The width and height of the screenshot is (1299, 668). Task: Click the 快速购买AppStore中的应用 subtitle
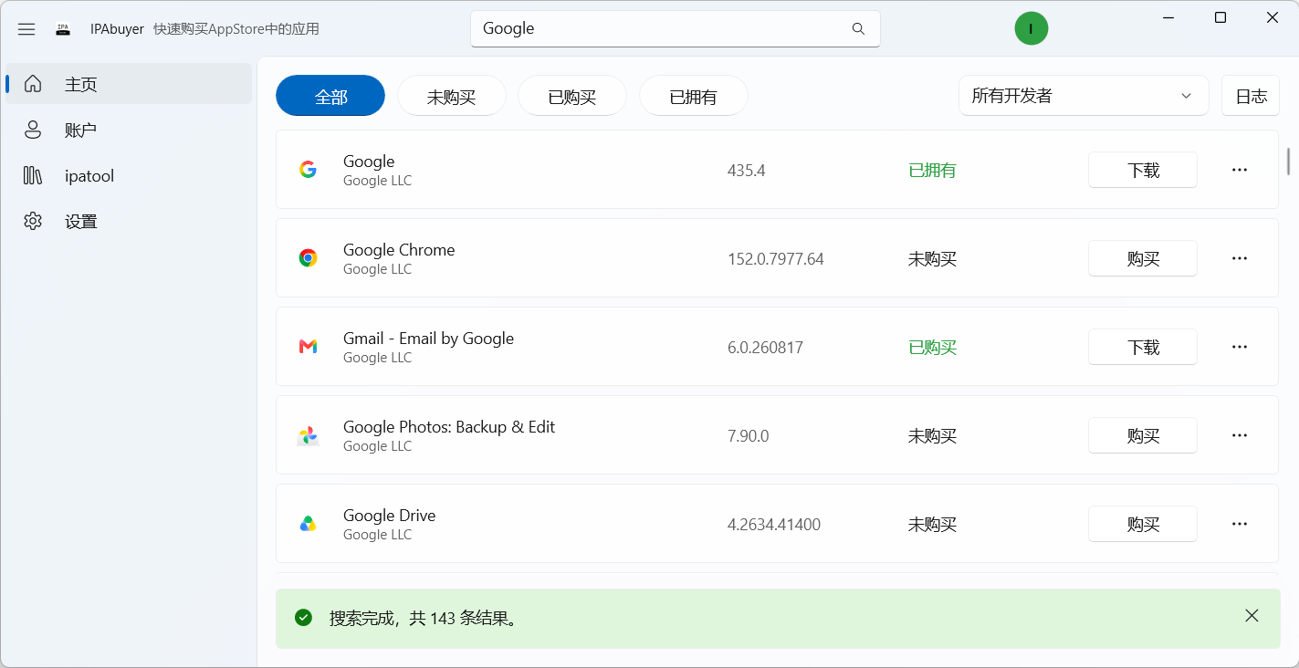tap(236, 29)
